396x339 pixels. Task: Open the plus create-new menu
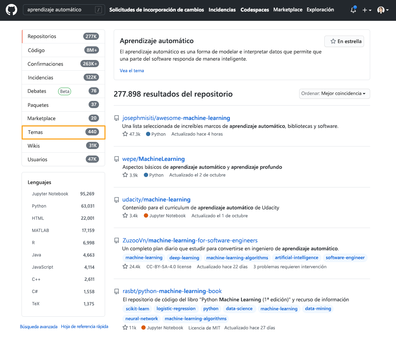pyautogui.click(x=367, y=10)
